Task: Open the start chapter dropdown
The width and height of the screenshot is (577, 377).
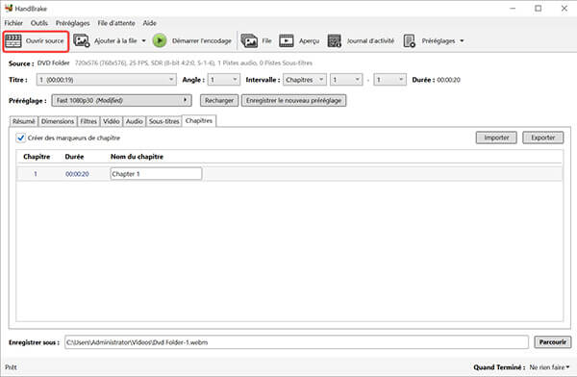Action: 346,80
